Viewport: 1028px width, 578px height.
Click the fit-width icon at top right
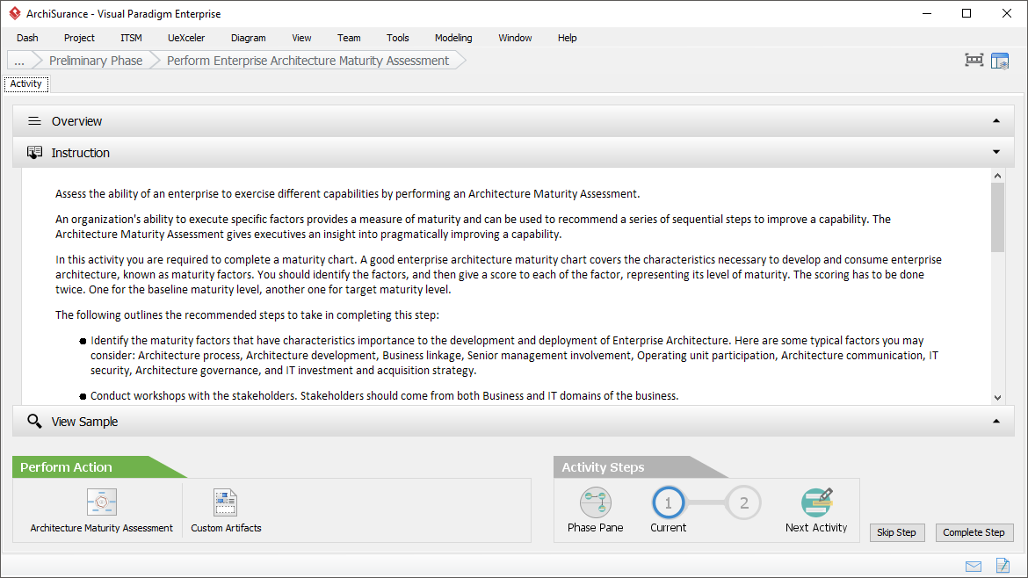pos(974,61)
